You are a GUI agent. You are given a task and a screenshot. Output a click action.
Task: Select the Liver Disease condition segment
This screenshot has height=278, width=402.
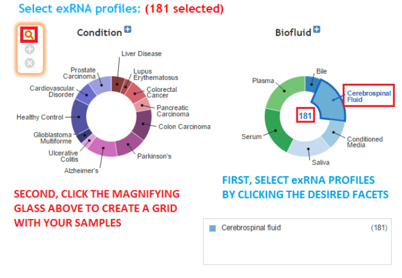(x=118, y=83)
